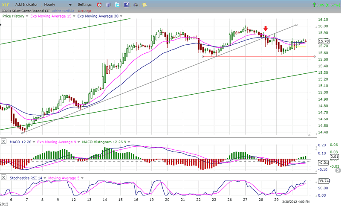Open the Add Indicator menu
Screen dimensions: 341x206
27,4
